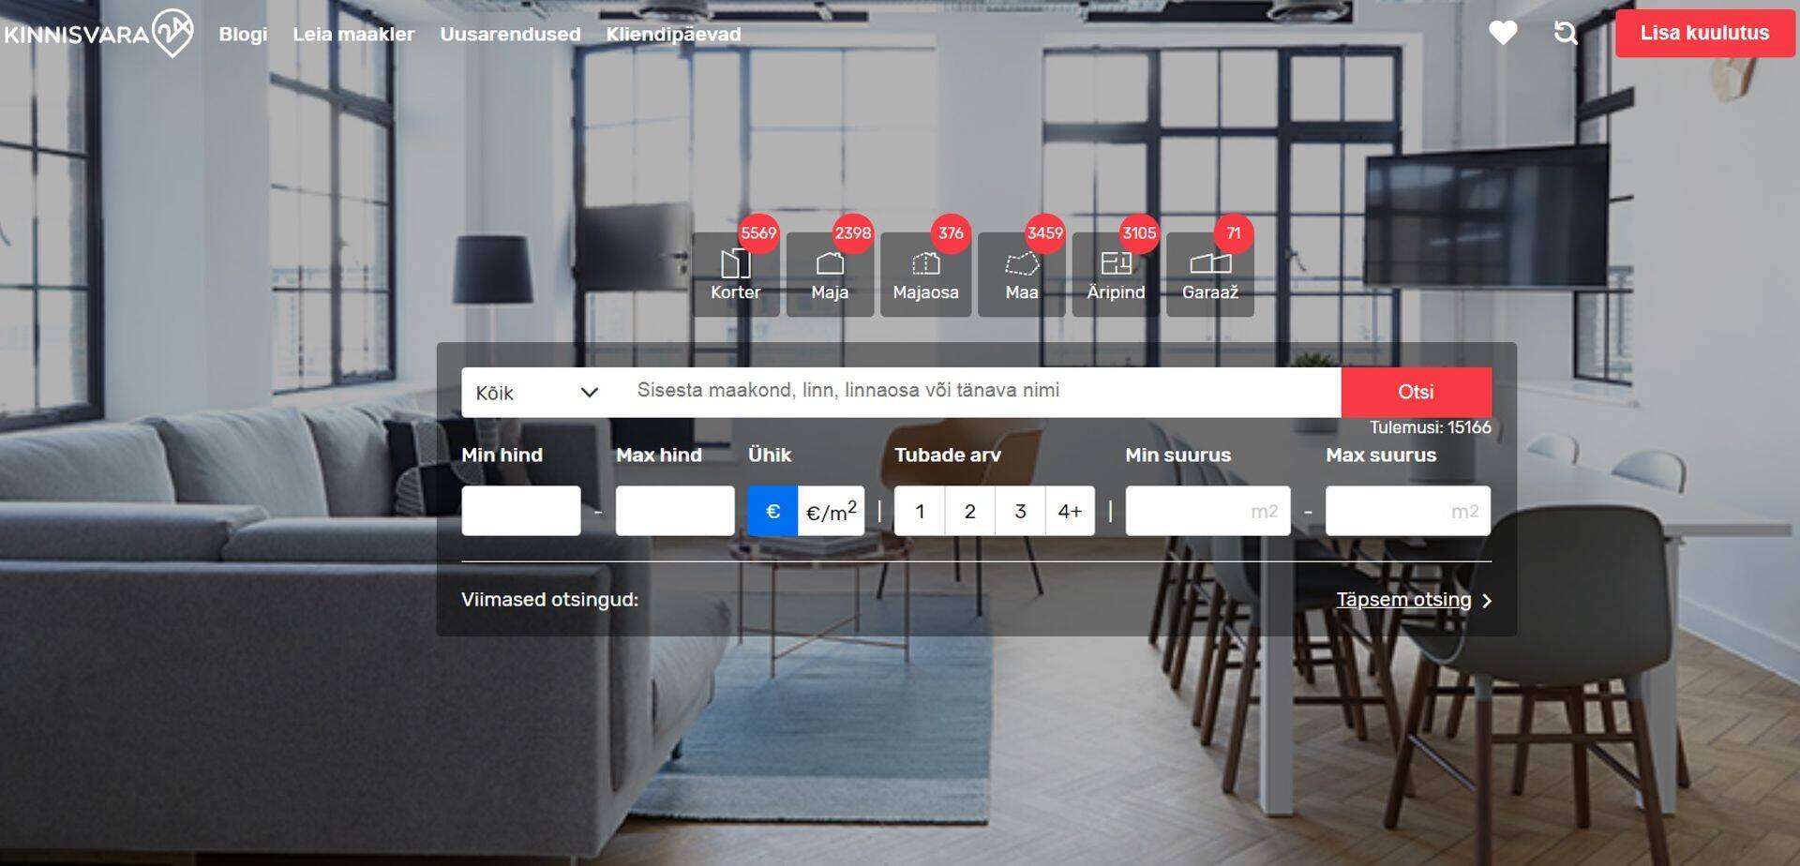Open the Uusarendused menu item
1800x866 pixels.
coord(510,35)
